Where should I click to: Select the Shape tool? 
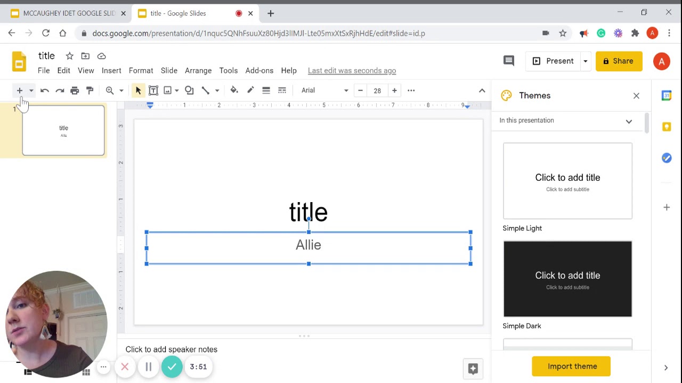(x=189, y=90)
